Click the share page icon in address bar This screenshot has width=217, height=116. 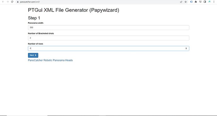click(181, 2)
